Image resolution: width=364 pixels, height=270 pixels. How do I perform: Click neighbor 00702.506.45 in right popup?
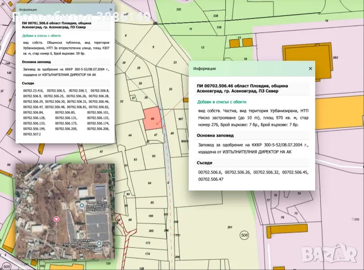(295, 172)
